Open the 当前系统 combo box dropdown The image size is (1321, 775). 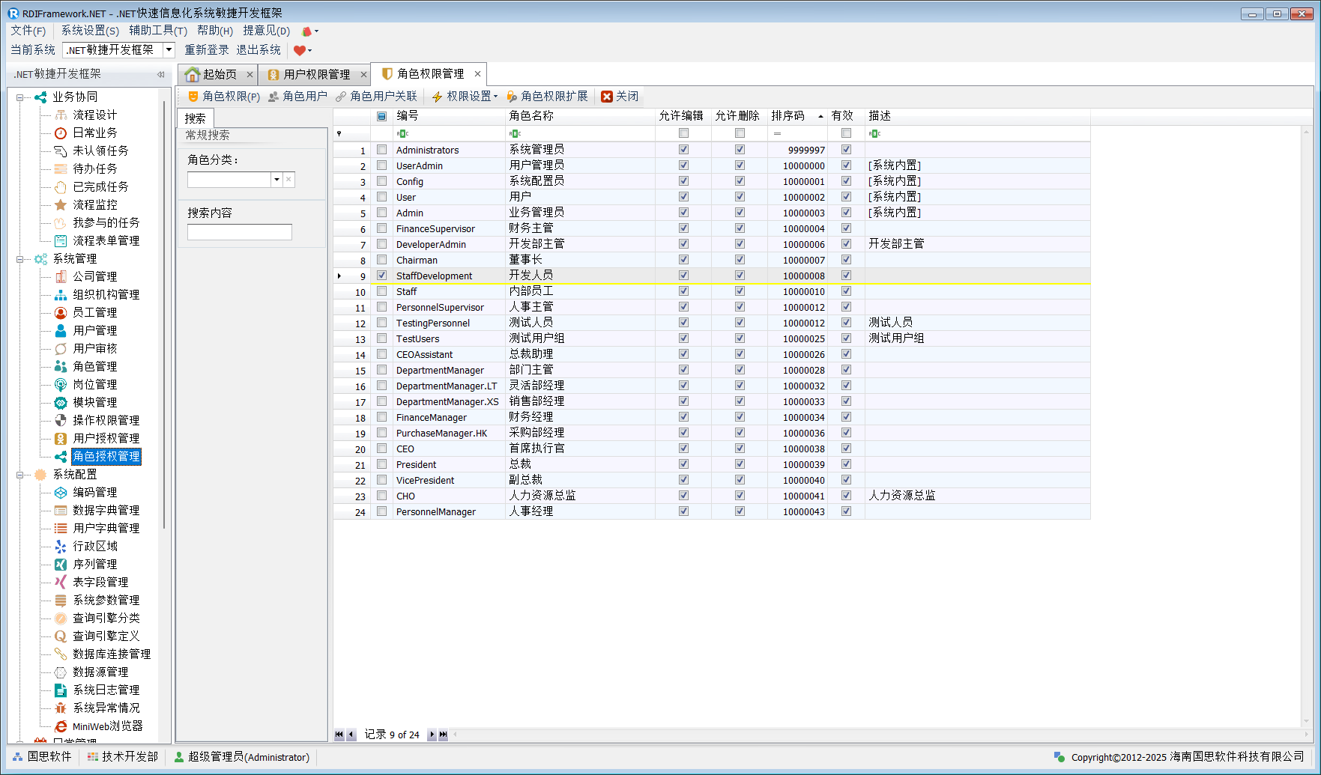(x=169, y=50)
